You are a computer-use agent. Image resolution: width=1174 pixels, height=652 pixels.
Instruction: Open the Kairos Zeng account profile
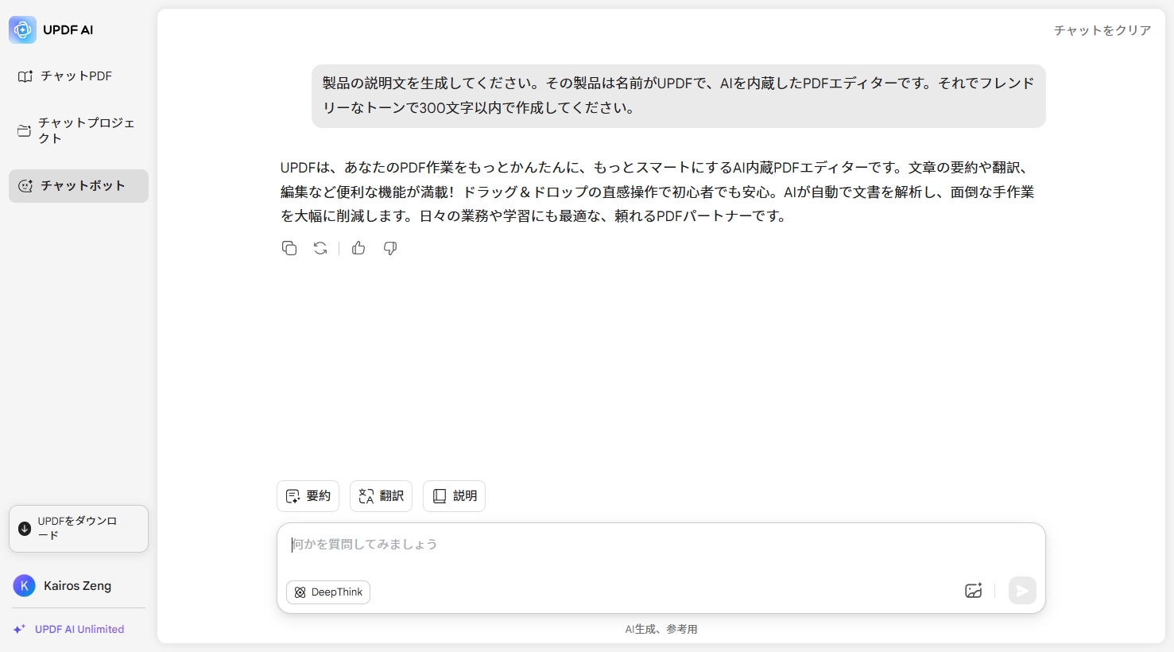[64, 586]
